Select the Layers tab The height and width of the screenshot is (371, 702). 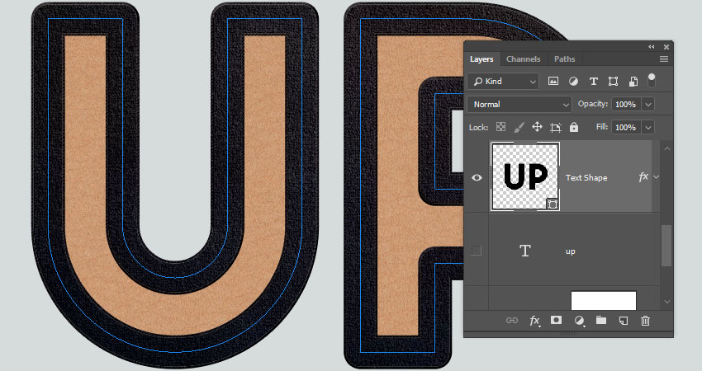point(481,59)
